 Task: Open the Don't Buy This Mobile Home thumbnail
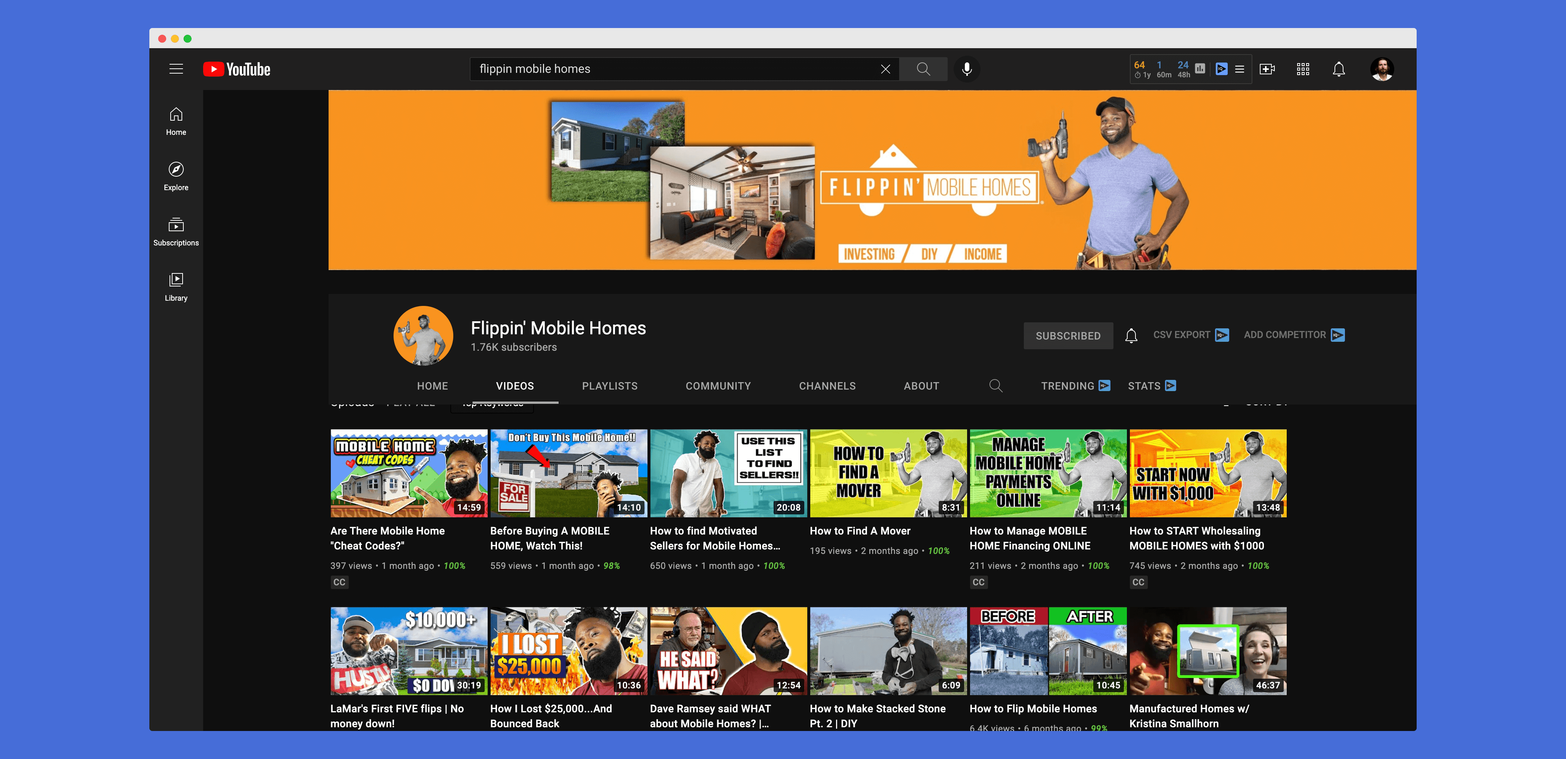[x=568, y=473]
